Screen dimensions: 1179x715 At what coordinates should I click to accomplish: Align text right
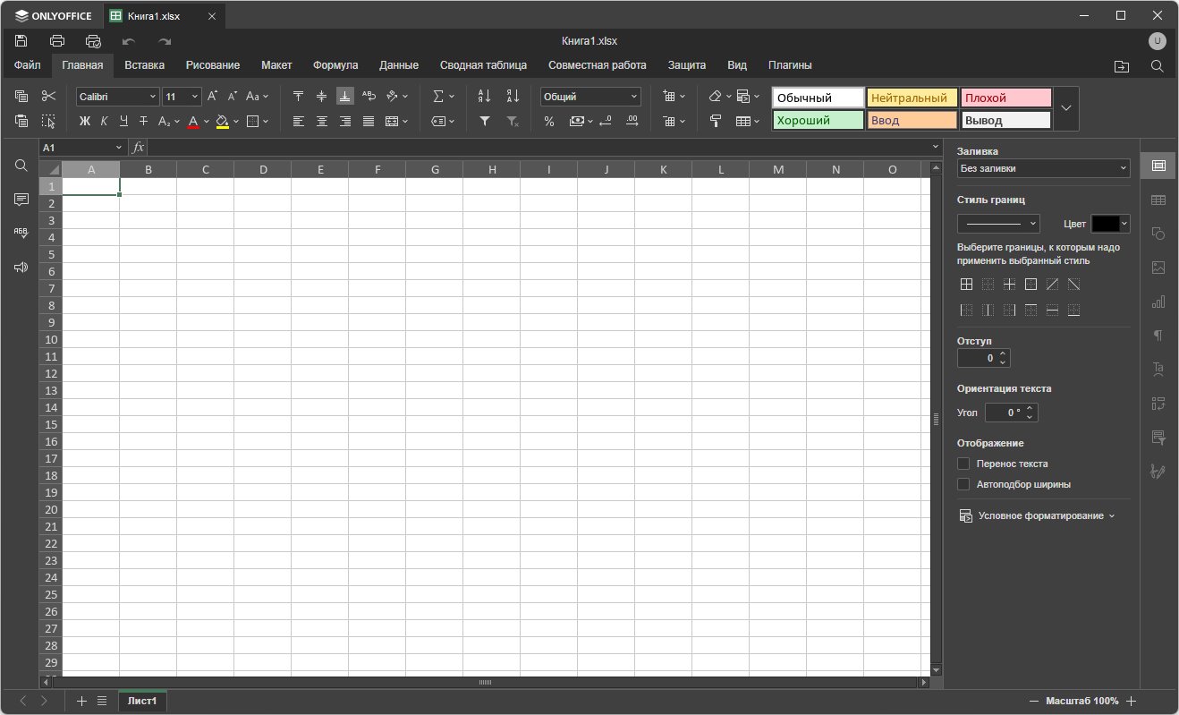345,121
